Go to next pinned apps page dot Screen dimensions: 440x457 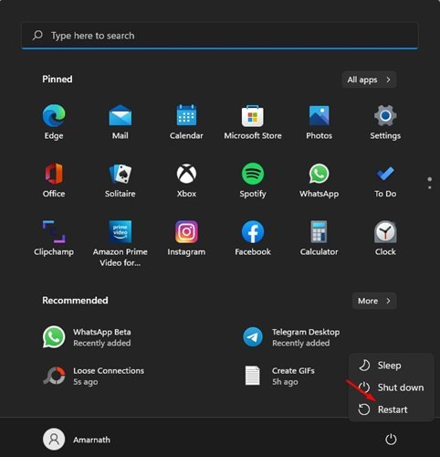click(429, 187)
